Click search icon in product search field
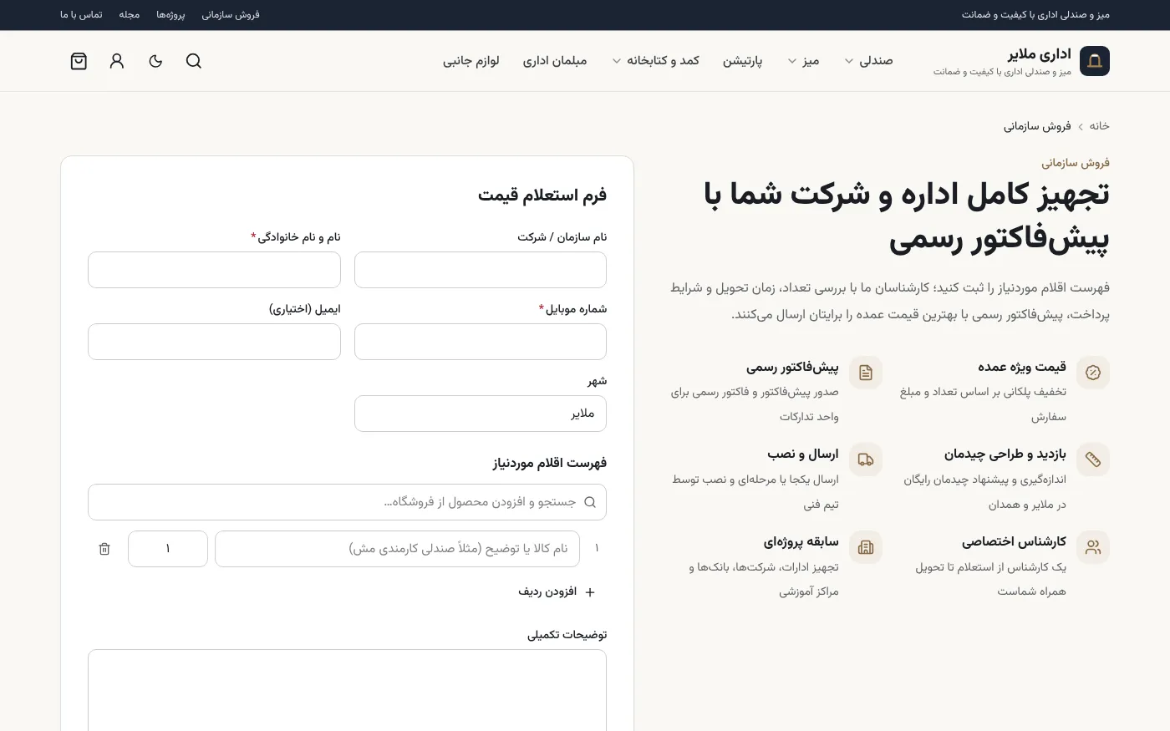The image size is (1170, 731). pos(590,502)
